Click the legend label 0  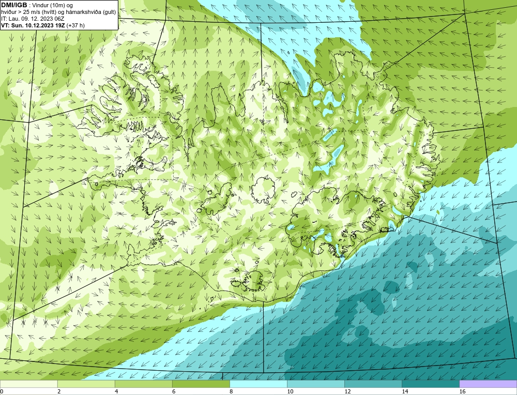[x=2, y=391]
